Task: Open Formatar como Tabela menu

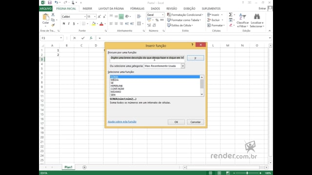Action: (184, 20)
